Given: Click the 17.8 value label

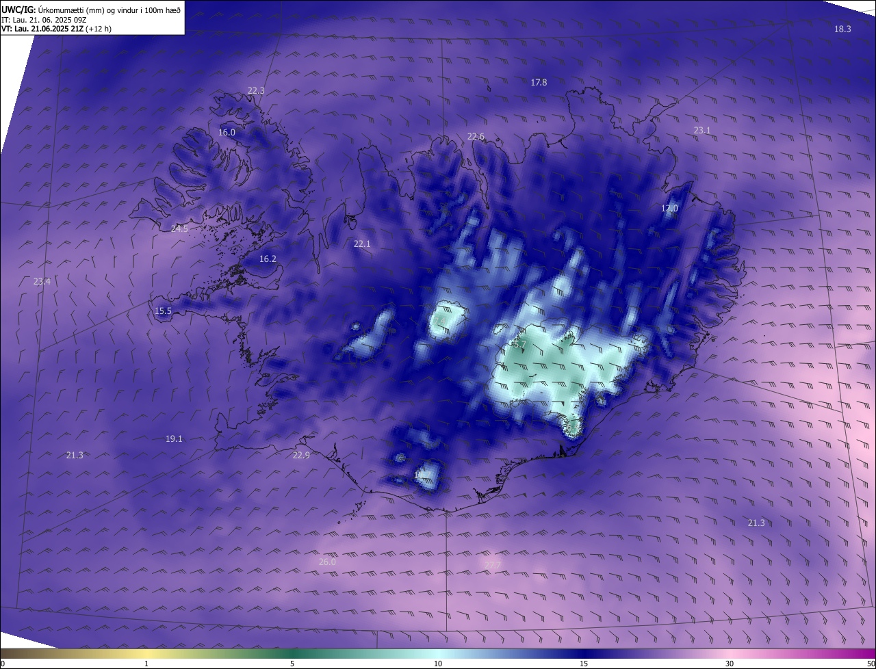Looking at the screenshot, I should coord(539,82).
